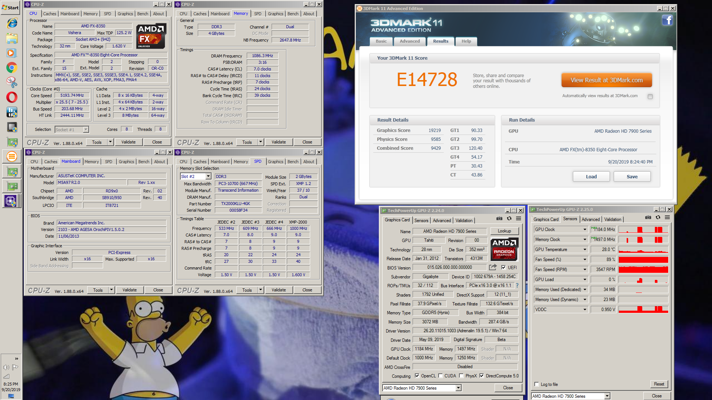712x400 pixels.
Task: Click GPU Clock sensor graph
Action: [x=643, y=229]
